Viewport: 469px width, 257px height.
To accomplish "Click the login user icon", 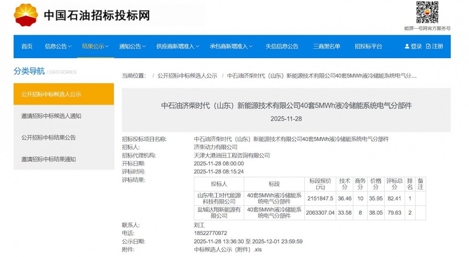I will [x=407, y=46].
